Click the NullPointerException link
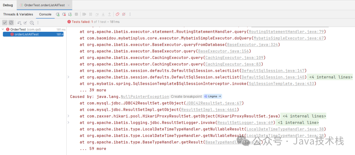 [145, 97]
